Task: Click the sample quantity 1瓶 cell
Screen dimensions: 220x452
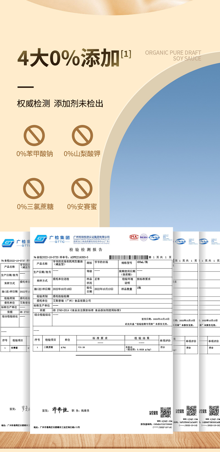Action: tap(154, 289)
